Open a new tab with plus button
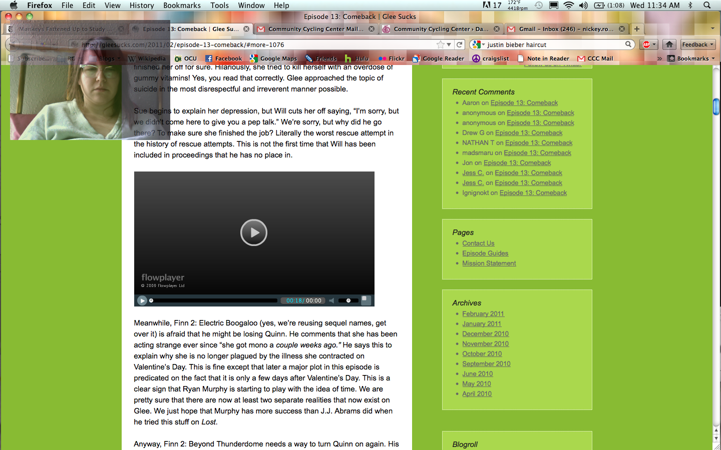This screenshot has width=721, height=450. click(637, 29)
